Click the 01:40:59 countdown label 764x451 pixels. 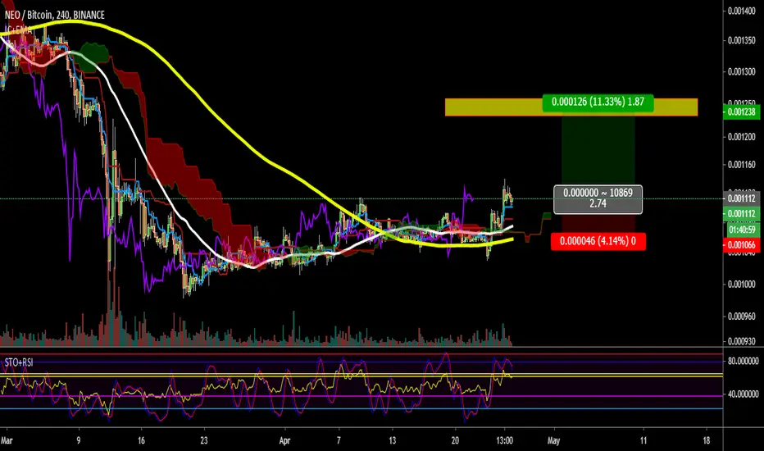pos(742,230)
